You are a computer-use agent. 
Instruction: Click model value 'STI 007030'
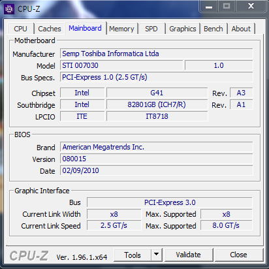click(x=121, y=65)
